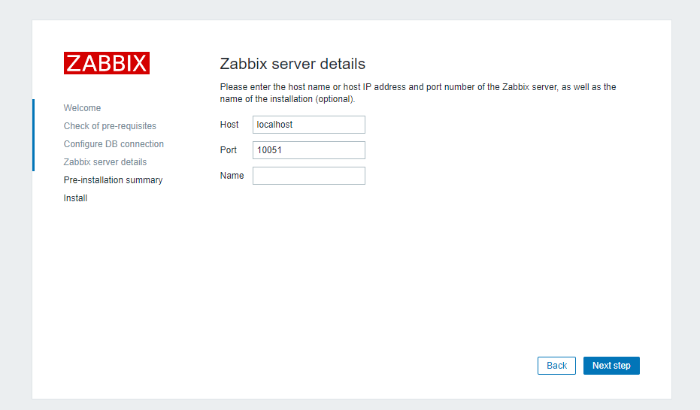Image resolution: width=700 pixels, height=410 pixels.
Task: Click the Port field label
Action: click(228, 150)
